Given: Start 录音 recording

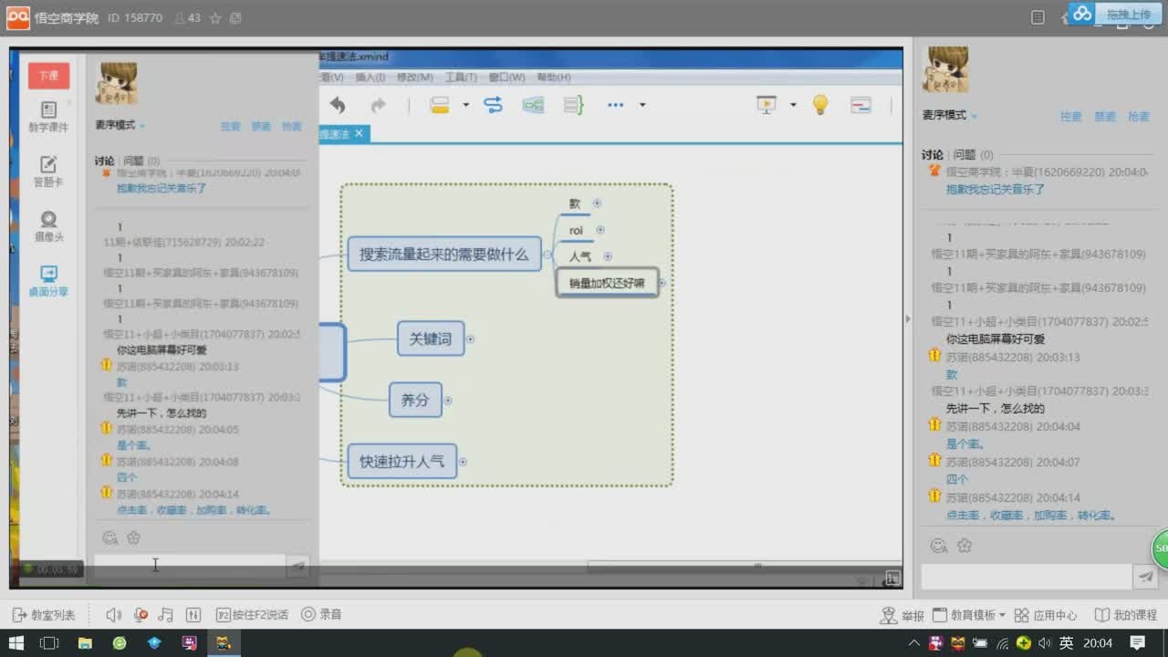Looking at the screenshot, I should [x=321, y=615].
